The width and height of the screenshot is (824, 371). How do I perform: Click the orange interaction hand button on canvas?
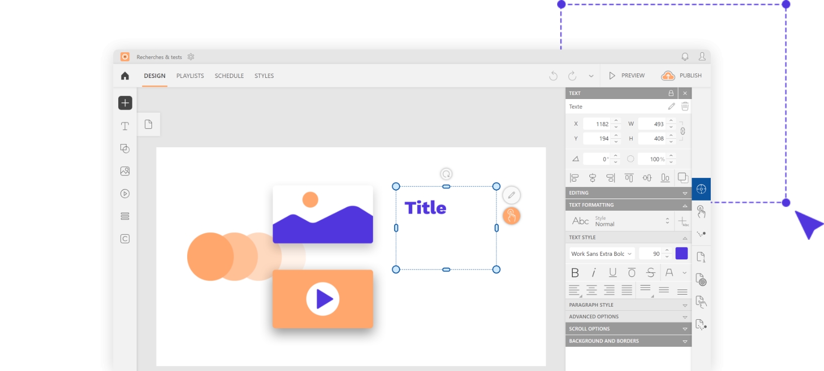[x=511, y=216]
